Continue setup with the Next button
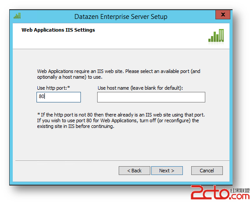Screen dimensions: 251x204 pyautogui.click(x=167, y=171)
